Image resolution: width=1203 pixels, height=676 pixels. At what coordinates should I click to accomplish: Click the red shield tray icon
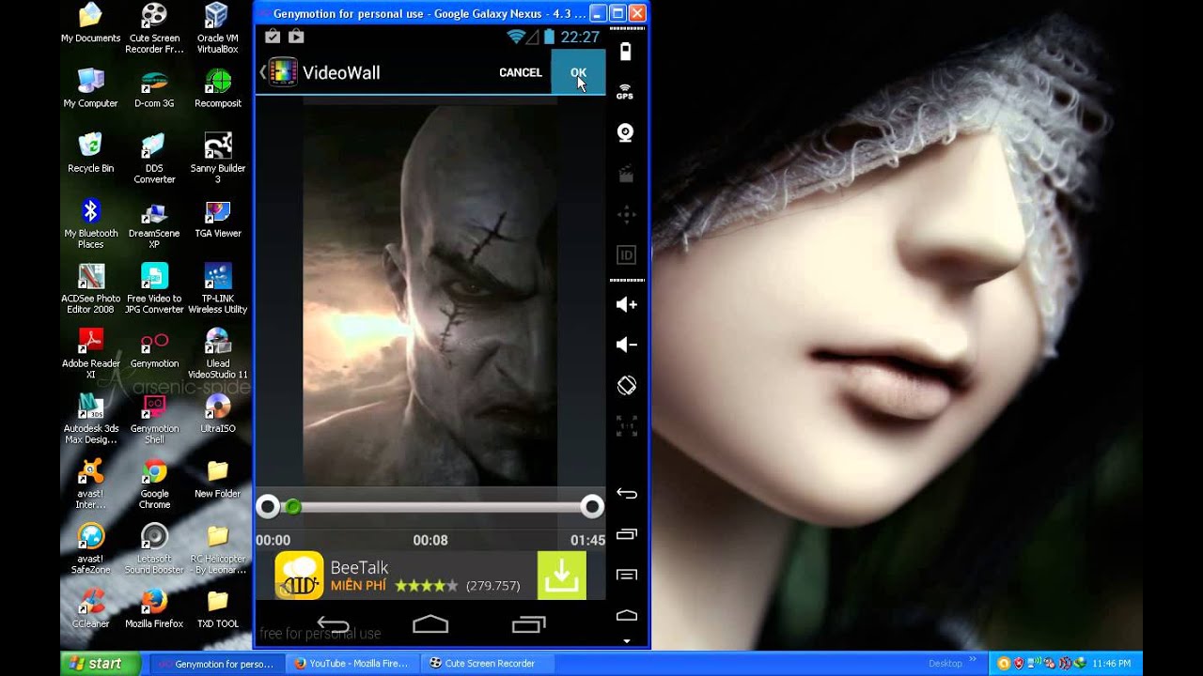[1019, 664]
